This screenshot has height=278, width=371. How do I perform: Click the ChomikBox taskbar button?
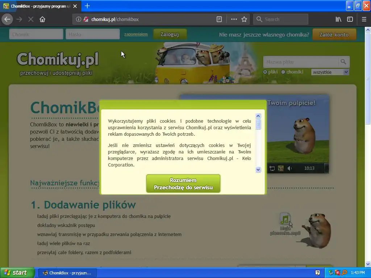pyautogui.click(x=67, y=273)
